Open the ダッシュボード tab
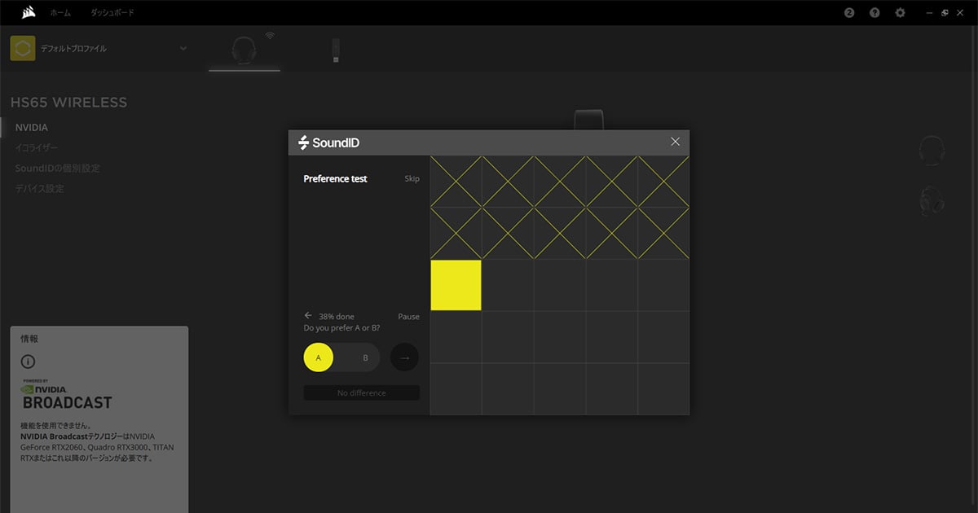 pyautogui.click(x=112, y=13)
